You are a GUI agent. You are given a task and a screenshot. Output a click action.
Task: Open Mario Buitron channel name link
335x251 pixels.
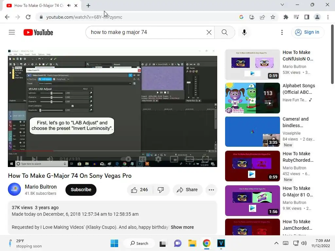[41, 187]
